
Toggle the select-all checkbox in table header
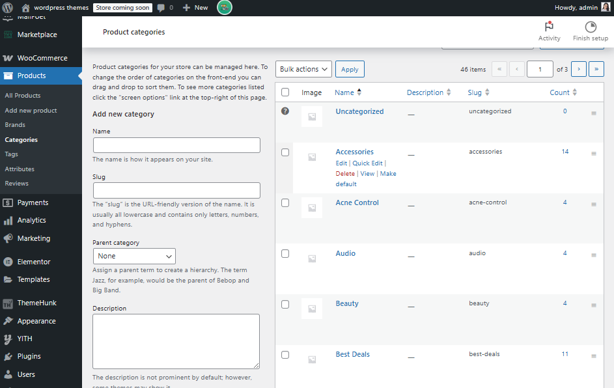click(x=285, y=92)
